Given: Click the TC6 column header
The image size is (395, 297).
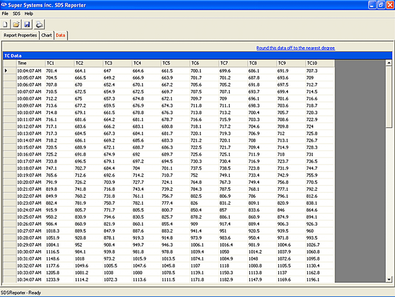Looking at the screenshot, I should 204,63.
